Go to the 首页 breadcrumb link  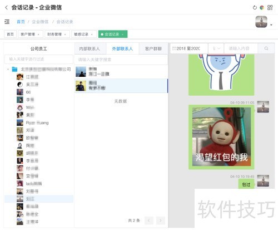click(x=21, y=22)
